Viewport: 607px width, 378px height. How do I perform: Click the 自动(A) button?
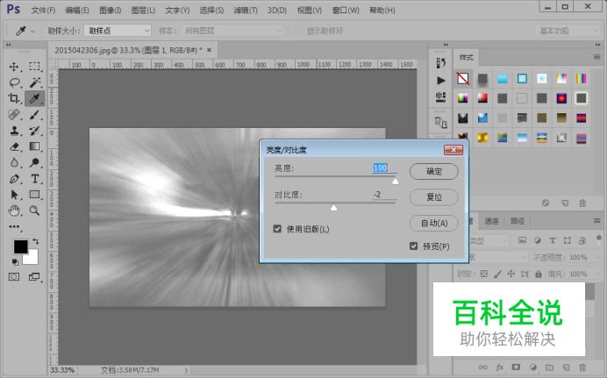point(434,224)
